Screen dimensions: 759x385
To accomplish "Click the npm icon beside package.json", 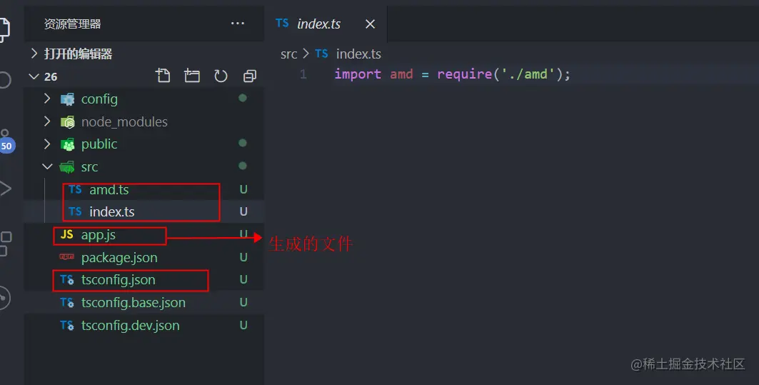I will point(67,256).
